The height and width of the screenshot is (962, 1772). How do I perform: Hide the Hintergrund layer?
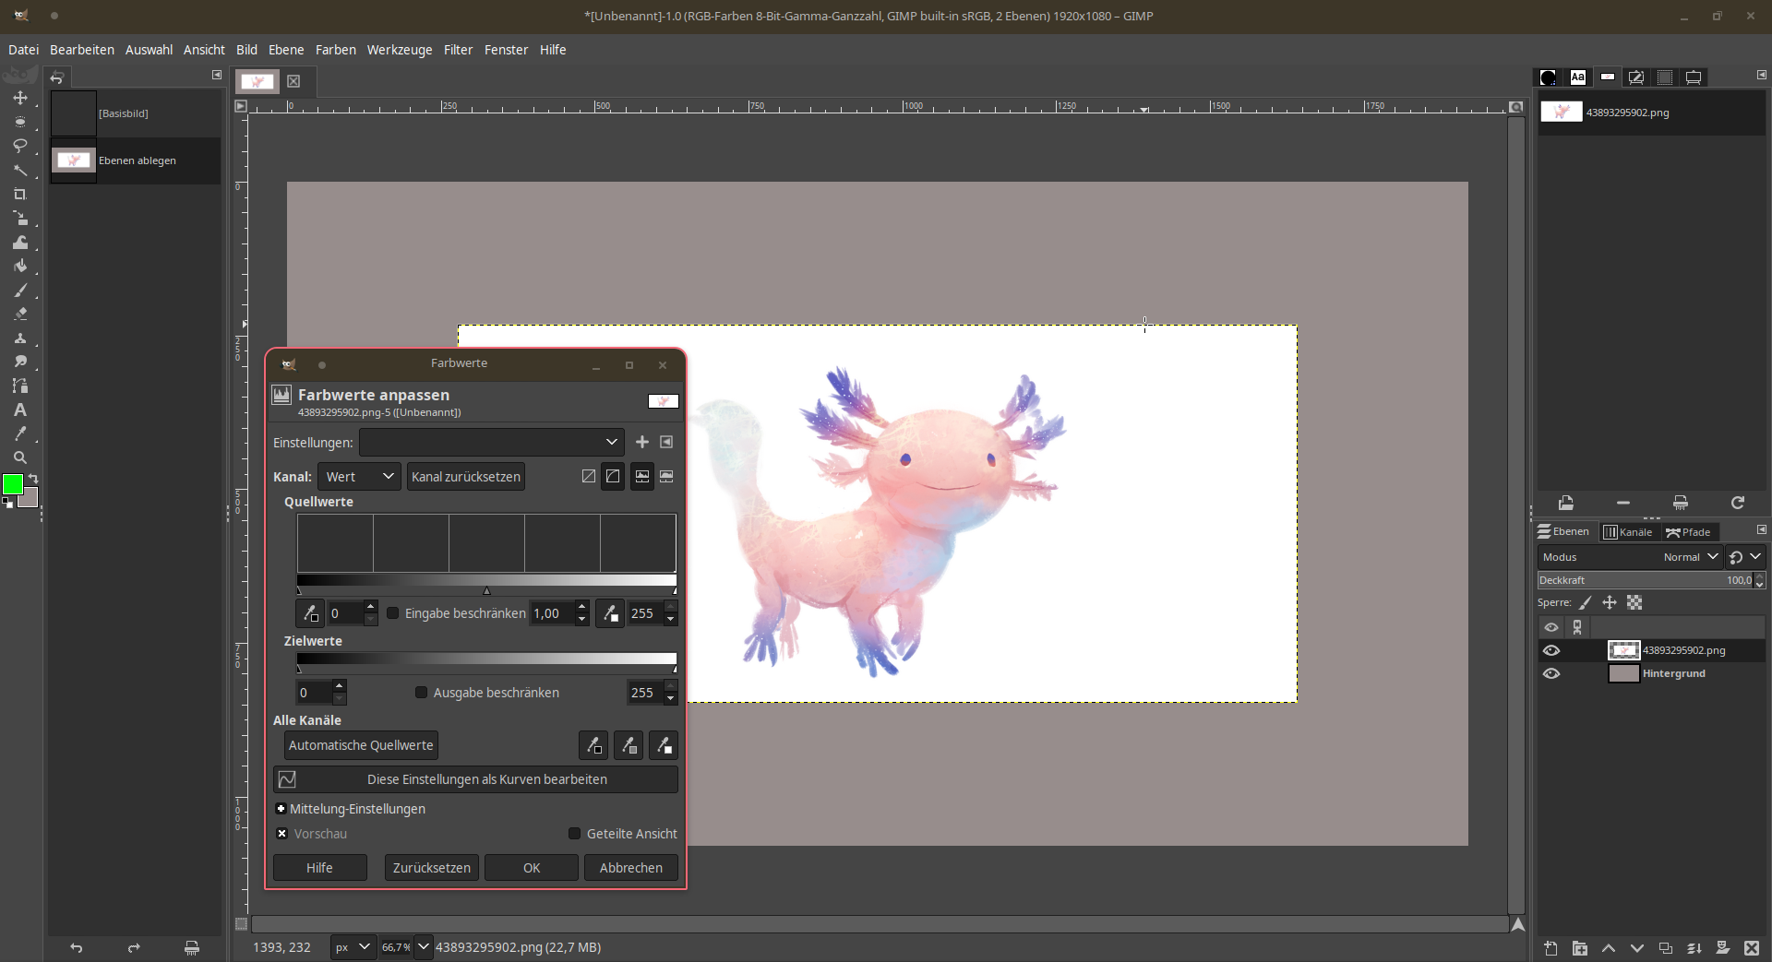pos(1551,673)
